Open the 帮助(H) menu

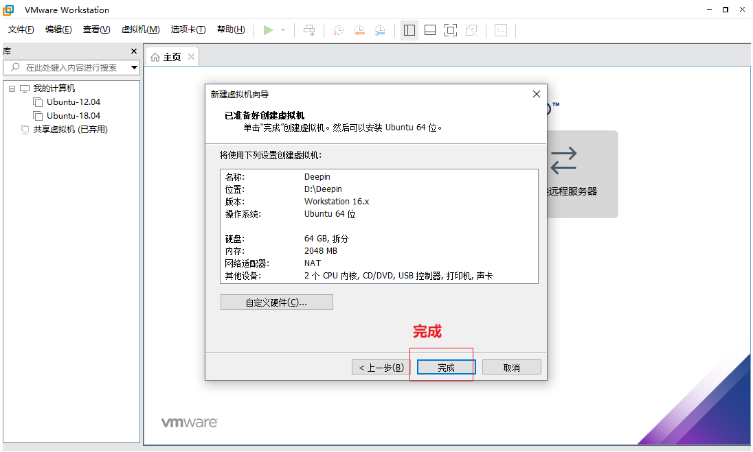[231, 29]
